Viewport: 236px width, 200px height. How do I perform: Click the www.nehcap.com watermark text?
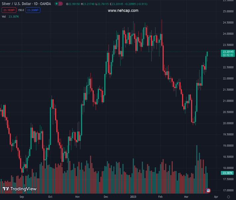point(123,11)
